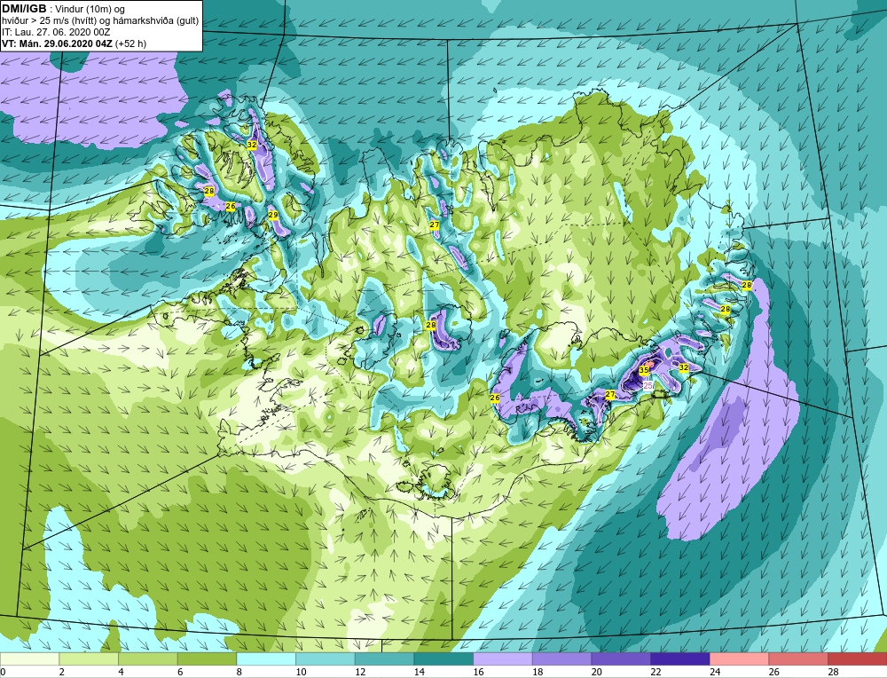Click the 16–18 m/s lavender legend swatch
Screen dimensions: 887x678
[x=502, y=658]
